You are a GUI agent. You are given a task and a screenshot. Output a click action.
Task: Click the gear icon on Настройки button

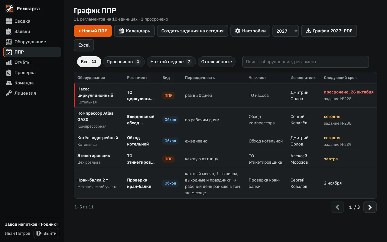[x=238, y=31]
